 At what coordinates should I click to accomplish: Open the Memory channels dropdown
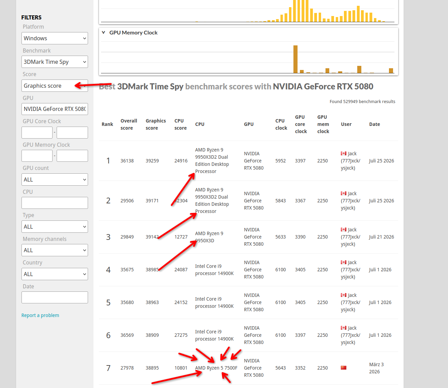(55, 250)
